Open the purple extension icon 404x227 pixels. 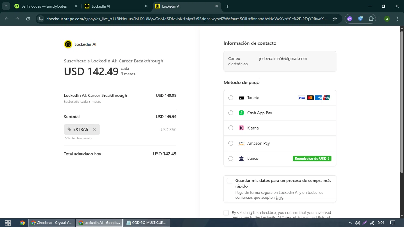(x=350, y=19)
